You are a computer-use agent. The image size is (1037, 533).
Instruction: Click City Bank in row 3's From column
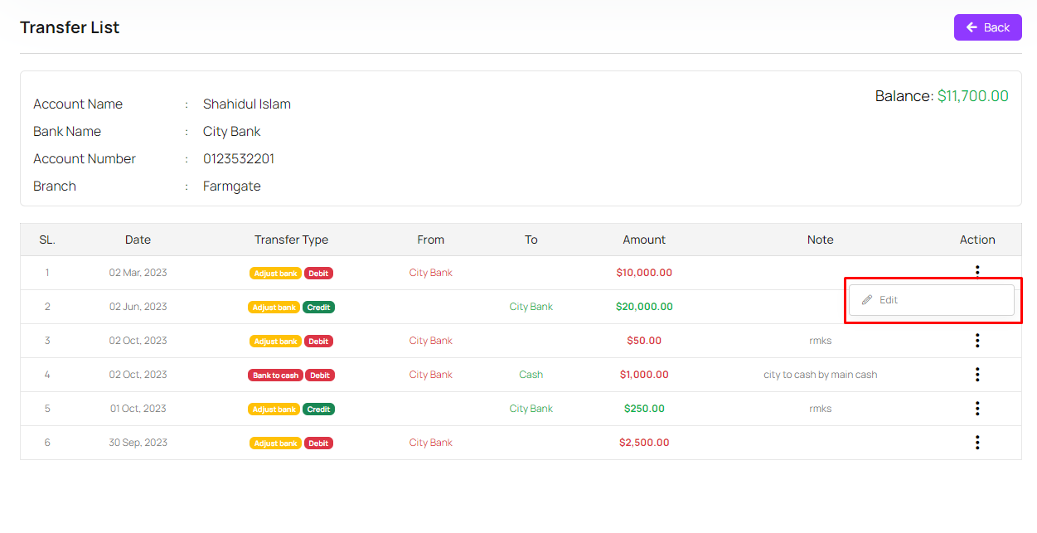pos(430,341)
